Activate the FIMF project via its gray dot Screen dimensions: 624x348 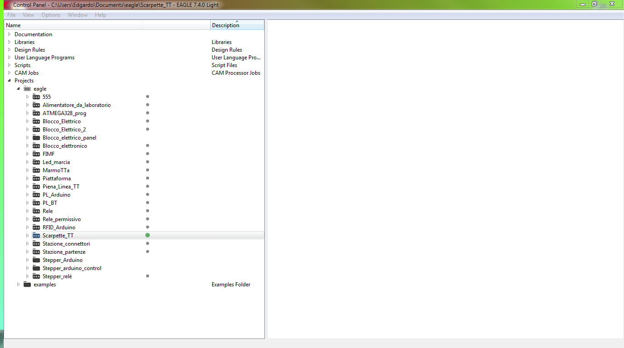(x=148, y=154)
